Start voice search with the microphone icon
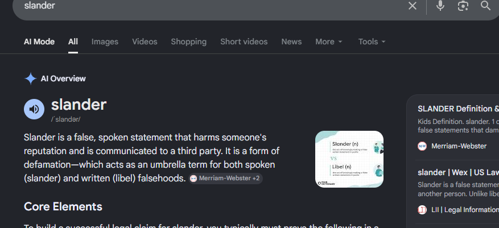This screenshot has height=228, width=499. click(x=440, y=6)
